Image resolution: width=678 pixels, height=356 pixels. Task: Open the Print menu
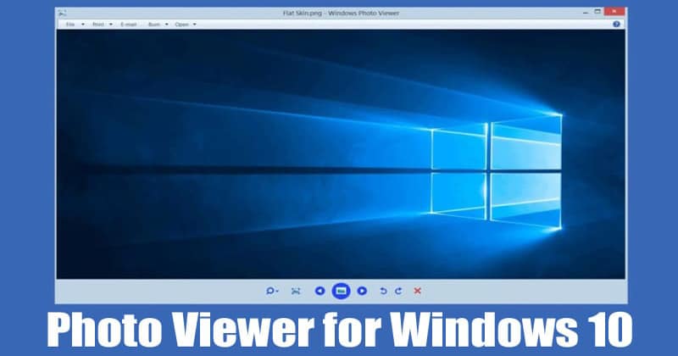tap(103, 25)
